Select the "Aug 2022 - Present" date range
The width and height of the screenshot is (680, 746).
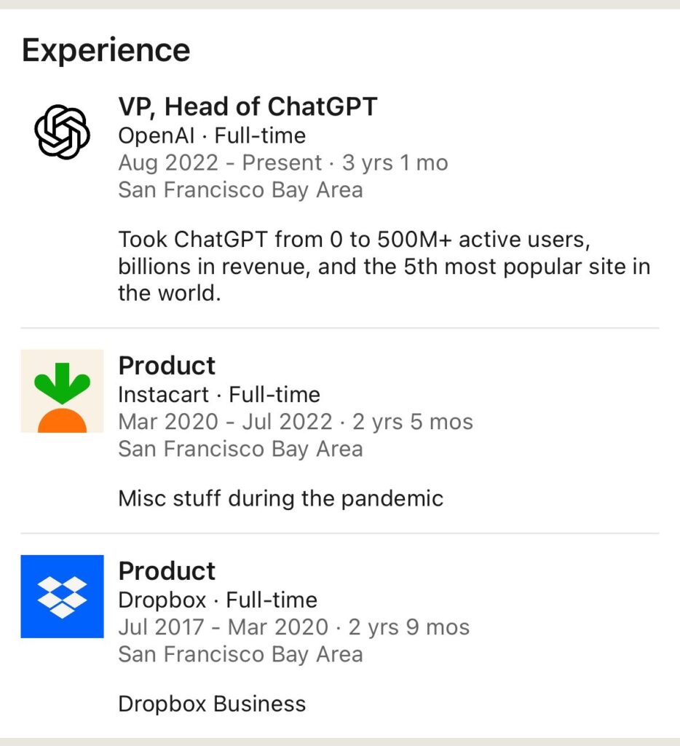(x=220, y=162)
